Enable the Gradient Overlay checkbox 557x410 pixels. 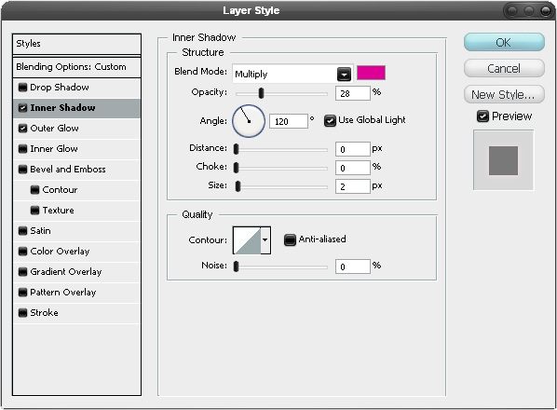[x=22, y=272]
